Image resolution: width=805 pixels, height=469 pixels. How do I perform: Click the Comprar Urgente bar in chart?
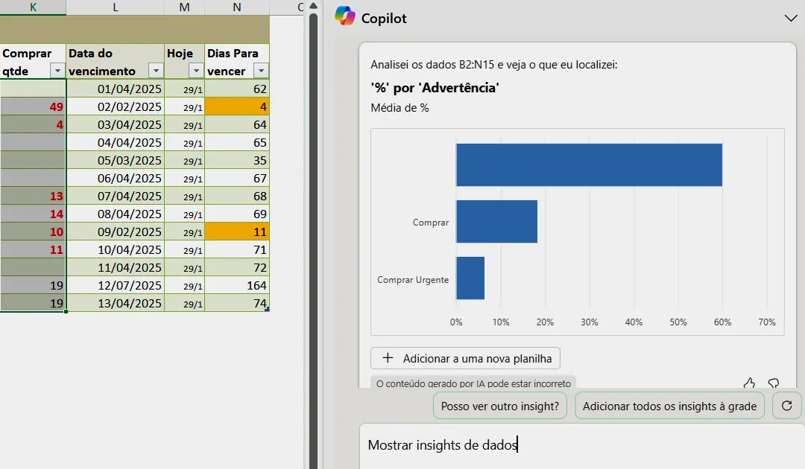click(x=470, y=278)
